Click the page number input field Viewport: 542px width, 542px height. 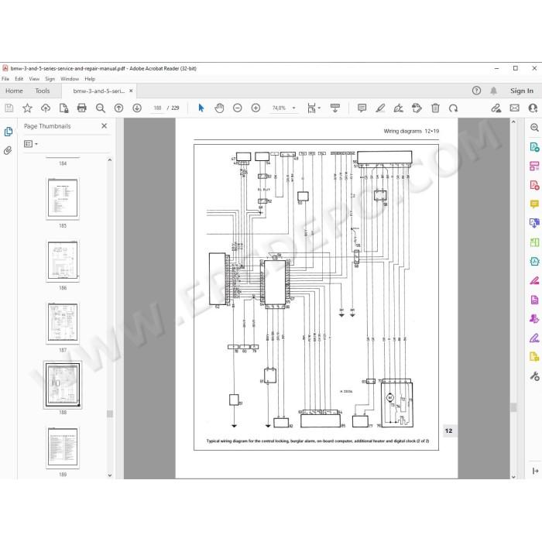158,108
